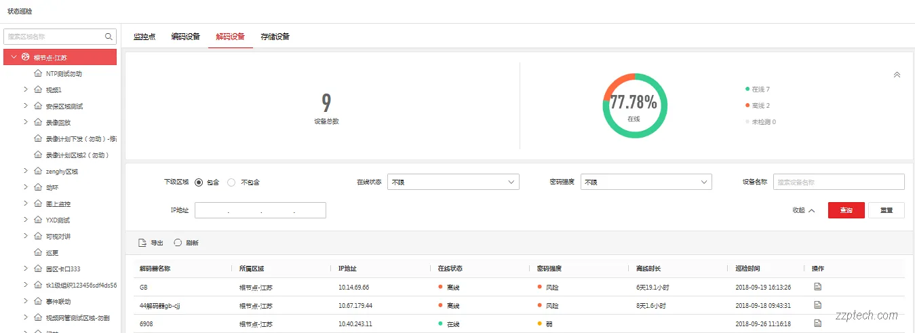The width and height of the screenshot is (915, 333).
Task: Click the IP地址 column header
Action: coord(347,269)
